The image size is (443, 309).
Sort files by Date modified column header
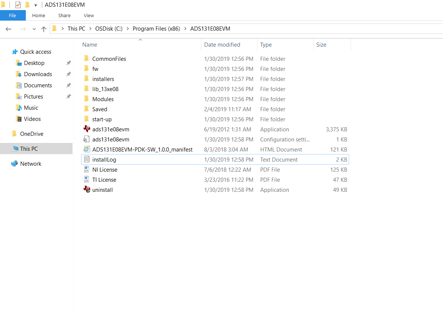click(x=230, y=44)
